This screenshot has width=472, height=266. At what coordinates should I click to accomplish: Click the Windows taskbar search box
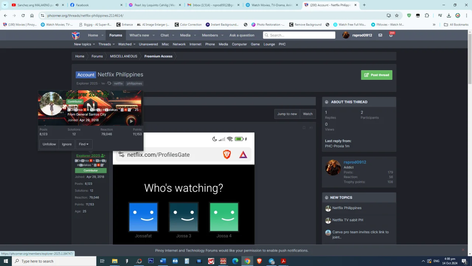tap(54, 261)
